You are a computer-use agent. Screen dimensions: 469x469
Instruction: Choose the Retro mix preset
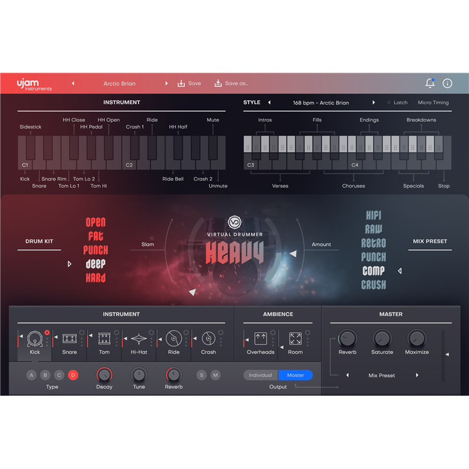[373, 243]
